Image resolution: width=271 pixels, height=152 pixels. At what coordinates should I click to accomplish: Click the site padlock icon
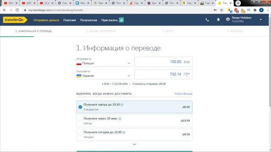[25, 10]
